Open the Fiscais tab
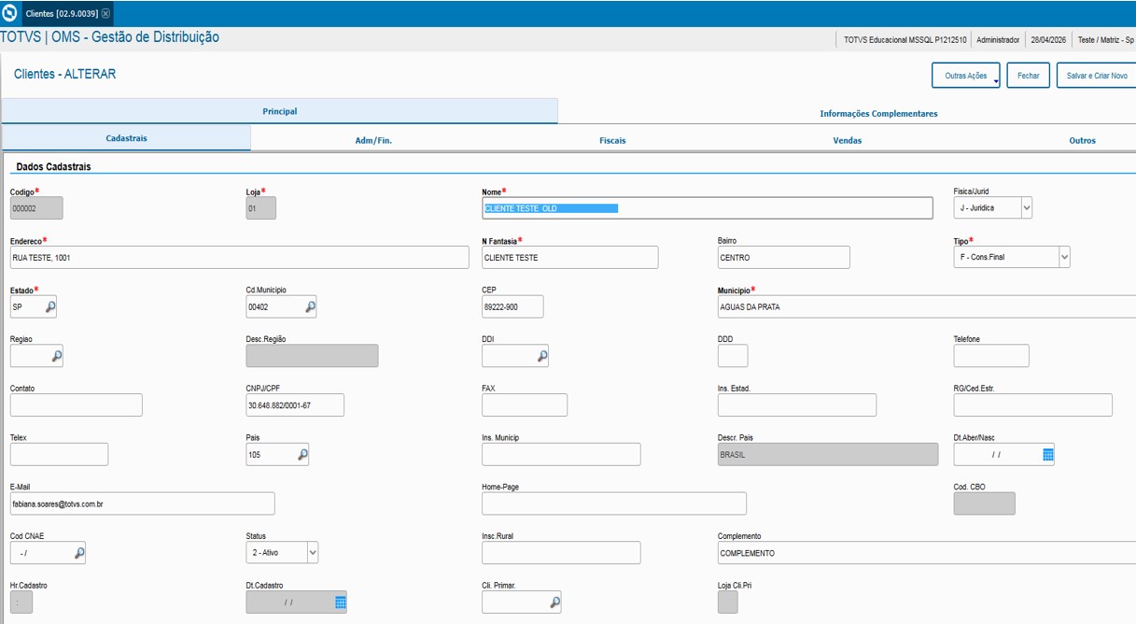1136x624 pixels. pos(612,140)
